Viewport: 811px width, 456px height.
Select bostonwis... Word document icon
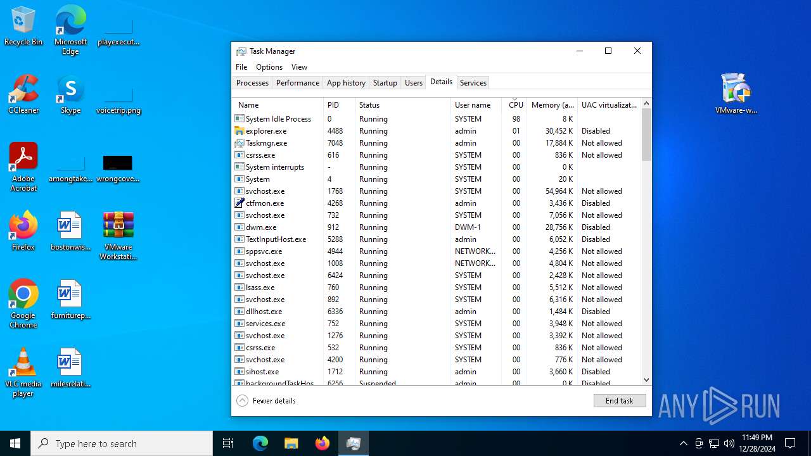(x=70, y=231)
